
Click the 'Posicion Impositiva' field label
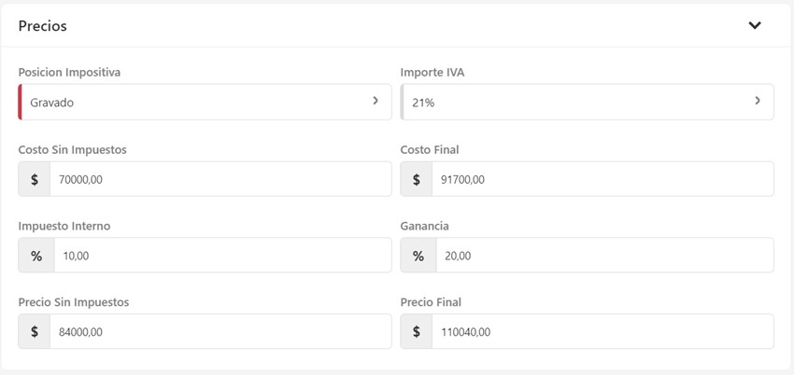click(x=69, y=72)
